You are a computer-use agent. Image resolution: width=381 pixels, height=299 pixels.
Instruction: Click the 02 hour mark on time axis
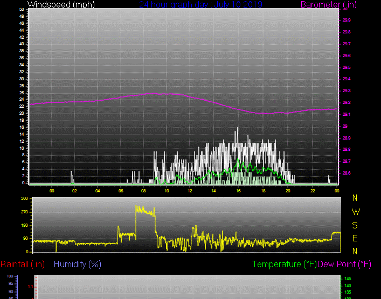74,191
